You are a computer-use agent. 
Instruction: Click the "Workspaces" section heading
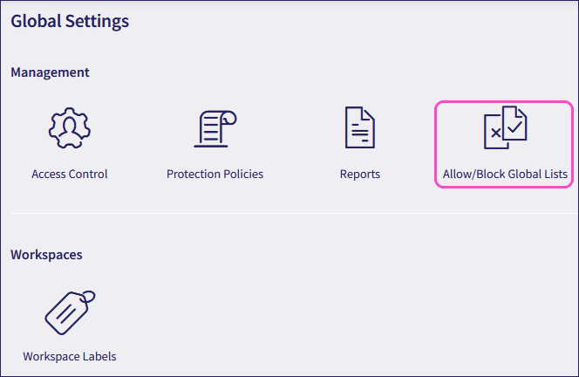click(46, 255)
